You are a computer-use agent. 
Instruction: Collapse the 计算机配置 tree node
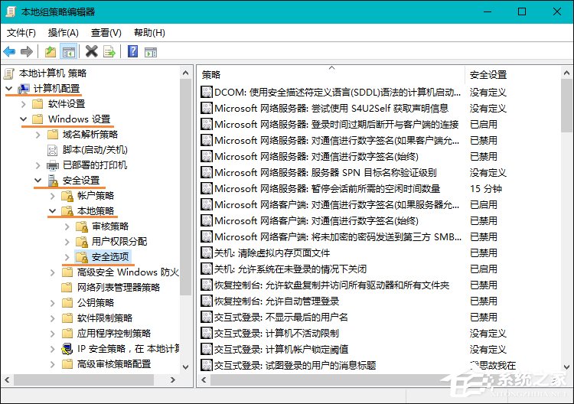(x=9, y=89)
